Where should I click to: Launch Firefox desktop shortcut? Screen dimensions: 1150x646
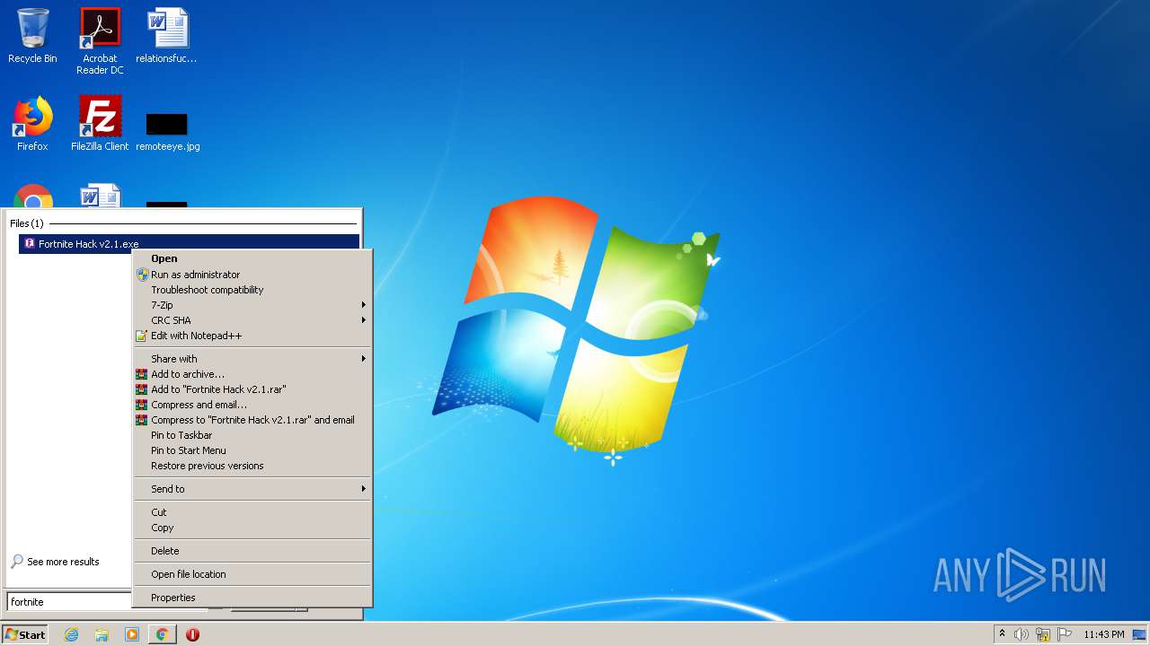[x=32, y=124]
